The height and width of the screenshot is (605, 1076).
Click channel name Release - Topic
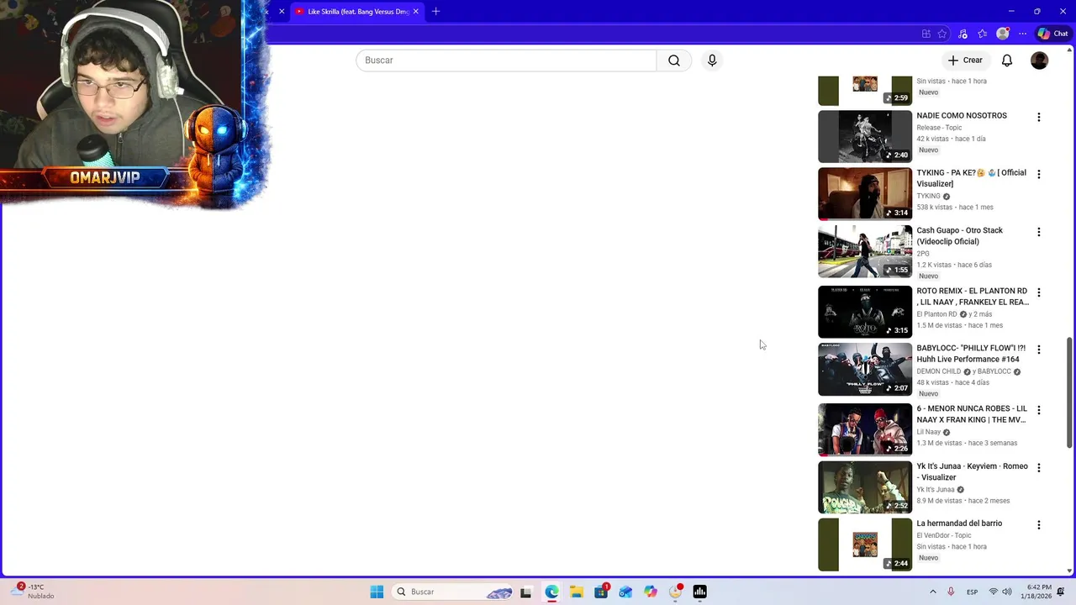pos(939,128)
